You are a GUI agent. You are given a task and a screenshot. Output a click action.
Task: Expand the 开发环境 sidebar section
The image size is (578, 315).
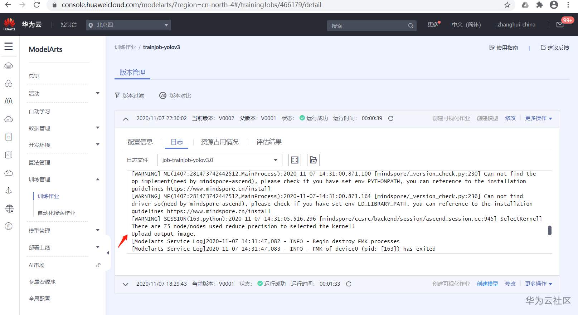[x=98, y=144]
